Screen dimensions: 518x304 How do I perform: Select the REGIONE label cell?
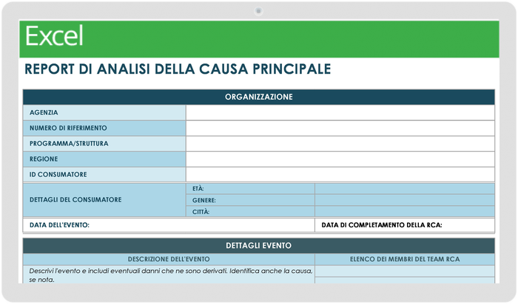(104, 159)
